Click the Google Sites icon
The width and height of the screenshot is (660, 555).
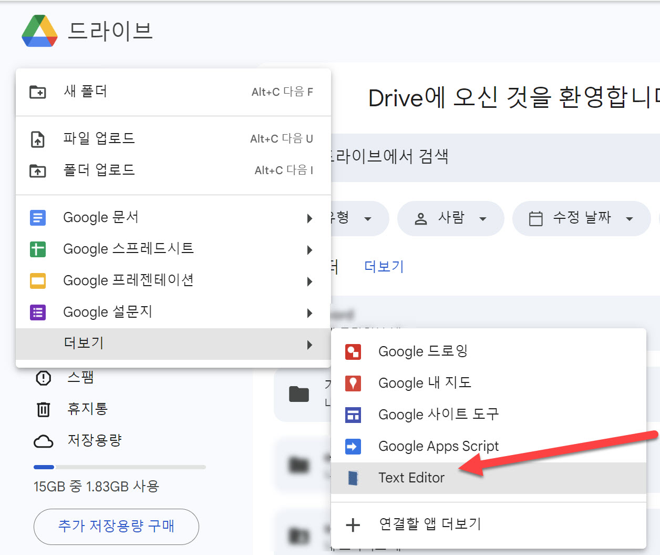point(353,415)
